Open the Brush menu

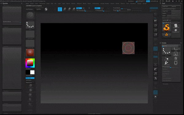32,4
